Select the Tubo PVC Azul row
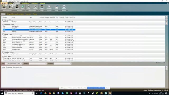This screenshot has width=169, height=95. coord(39,58)
